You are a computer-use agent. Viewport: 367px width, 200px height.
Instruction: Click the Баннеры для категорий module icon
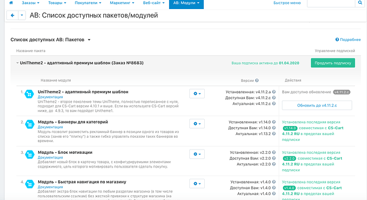29,124
